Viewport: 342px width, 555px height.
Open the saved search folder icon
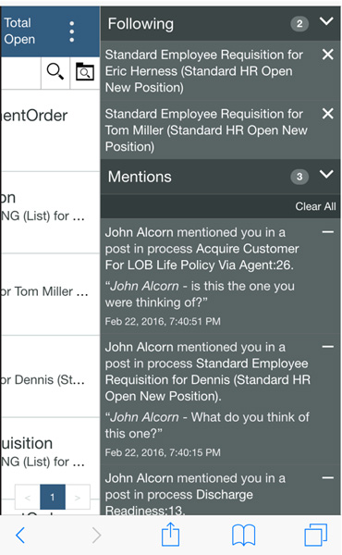coord(85,71)
